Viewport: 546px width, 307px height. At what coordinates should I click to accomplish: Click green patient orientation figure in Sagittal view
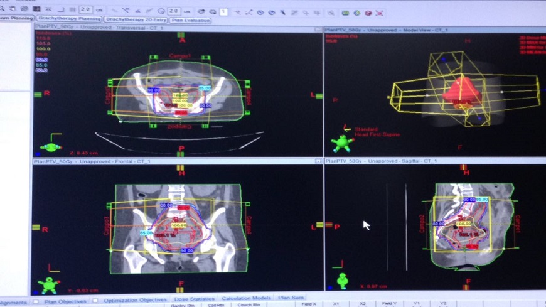(342, 281)
